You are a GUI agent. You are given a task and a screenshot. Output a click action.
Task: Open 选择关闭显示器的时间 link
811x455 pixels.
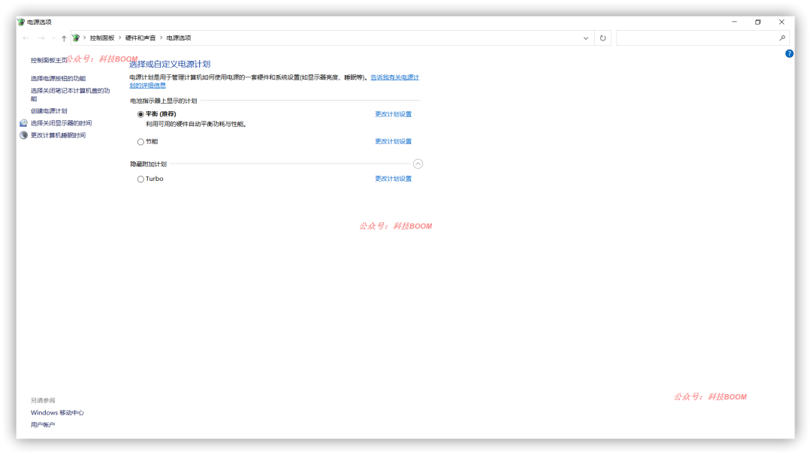61,123
